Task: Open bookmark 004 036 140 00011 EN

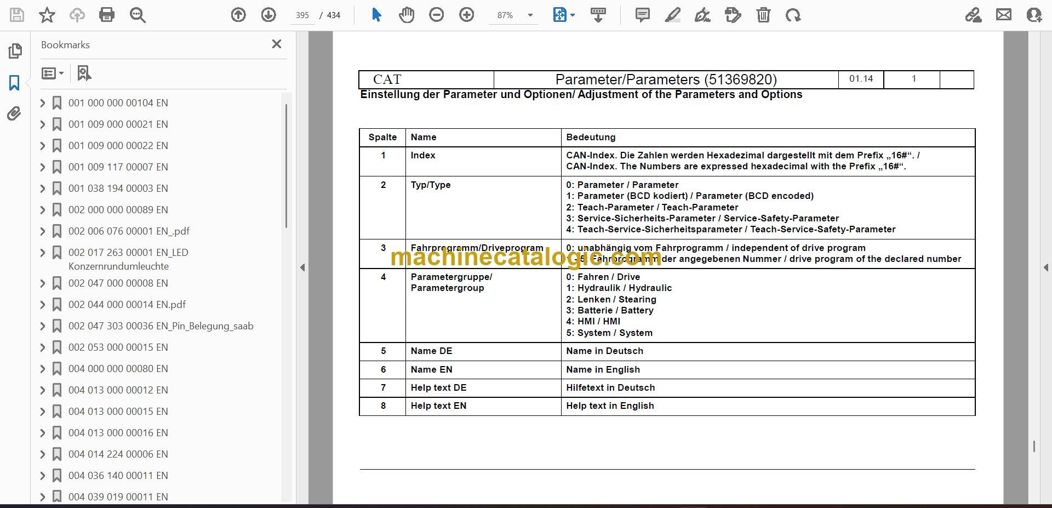Action: tap(118, 476)
